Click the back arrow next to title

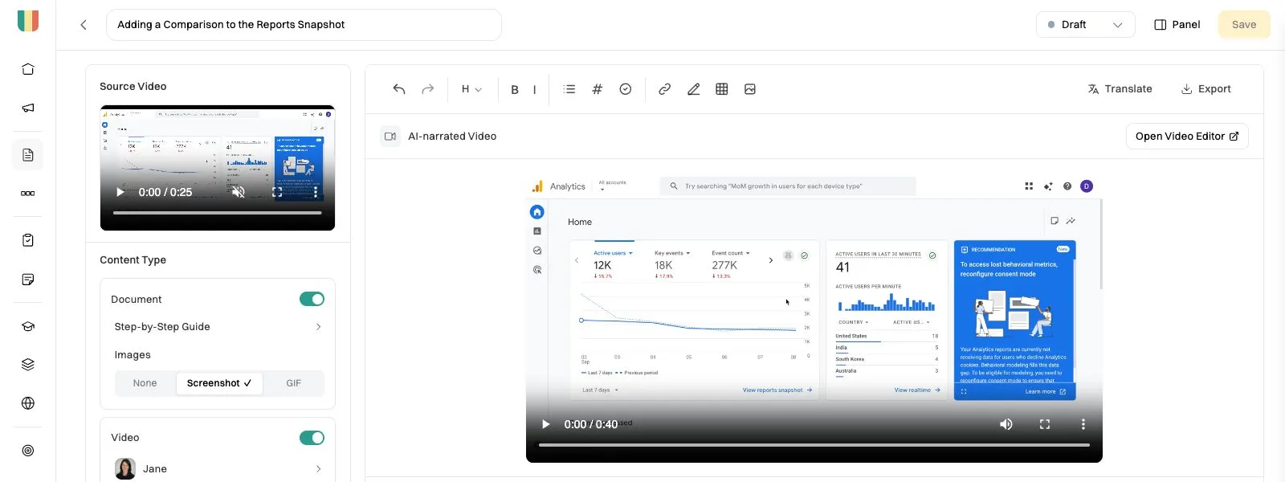(x=84, y=25)
